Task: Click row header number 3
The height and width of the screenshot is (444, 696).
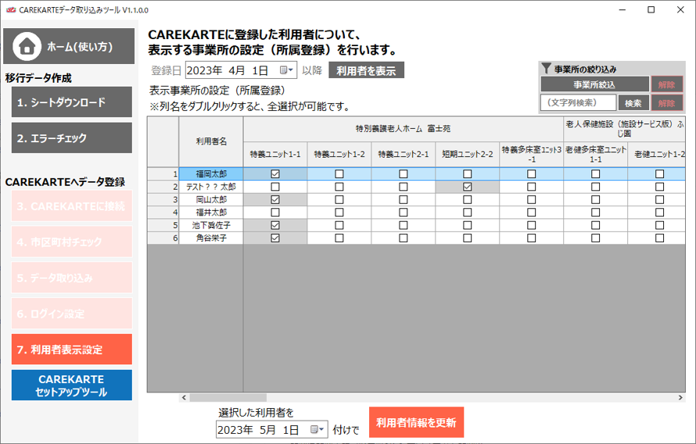Action: pyautogui.click(x=163, y=199)
